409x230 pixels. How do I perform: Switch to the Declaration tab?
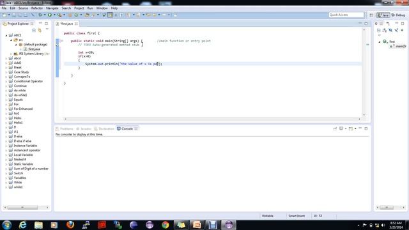click(104, 129)
